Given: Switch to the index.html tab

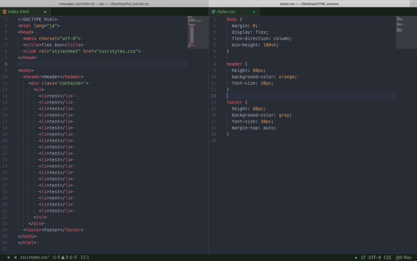Looking at the screenshot, I should click(25, 12).
